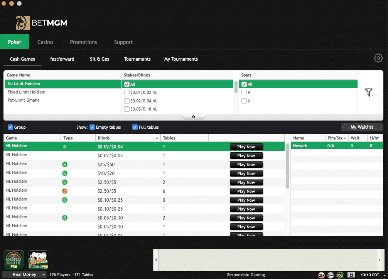388x279 pixels.
Task: Switch to the Casino tab
Action: pyautogui.click(x=45, y=42)
